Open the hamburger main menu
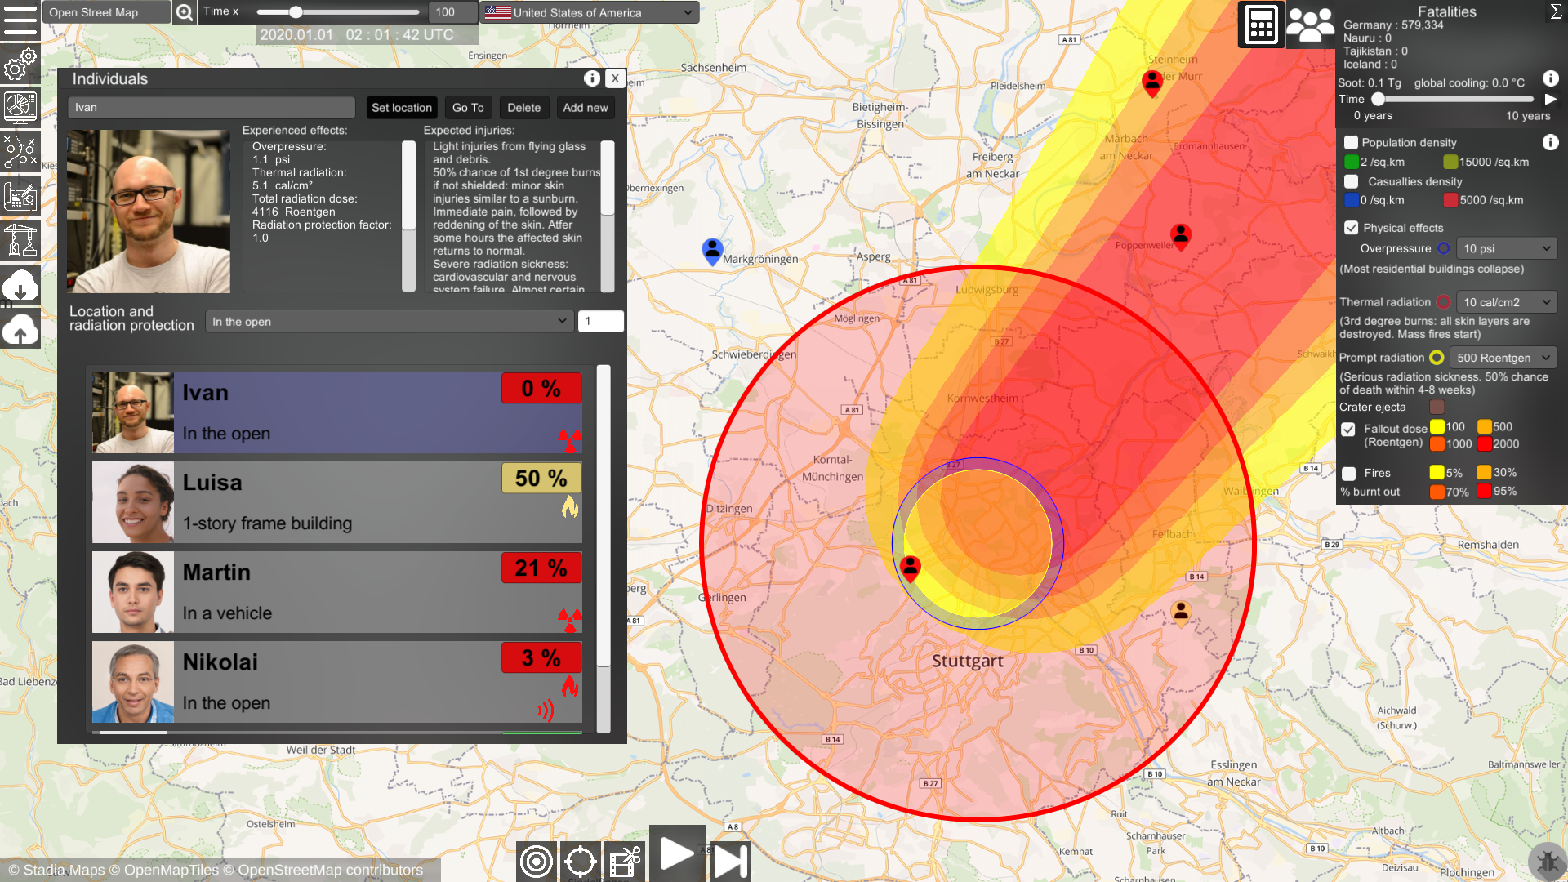The width and height of the screenshot is (1568, 882). (20, 20)
